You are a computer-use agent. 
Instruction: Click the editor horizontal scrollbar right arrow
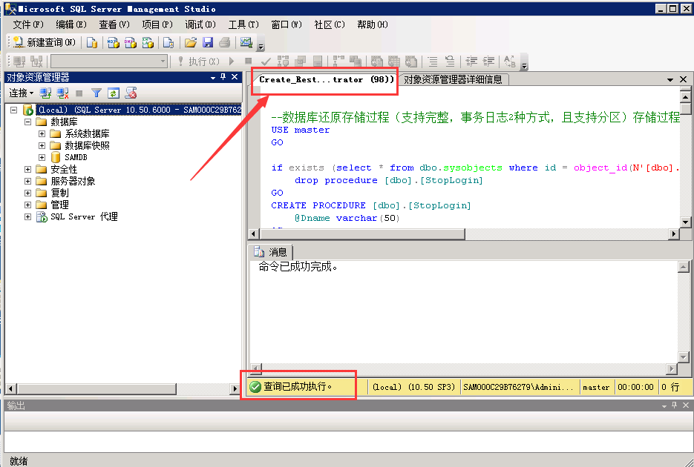(674, 233)
